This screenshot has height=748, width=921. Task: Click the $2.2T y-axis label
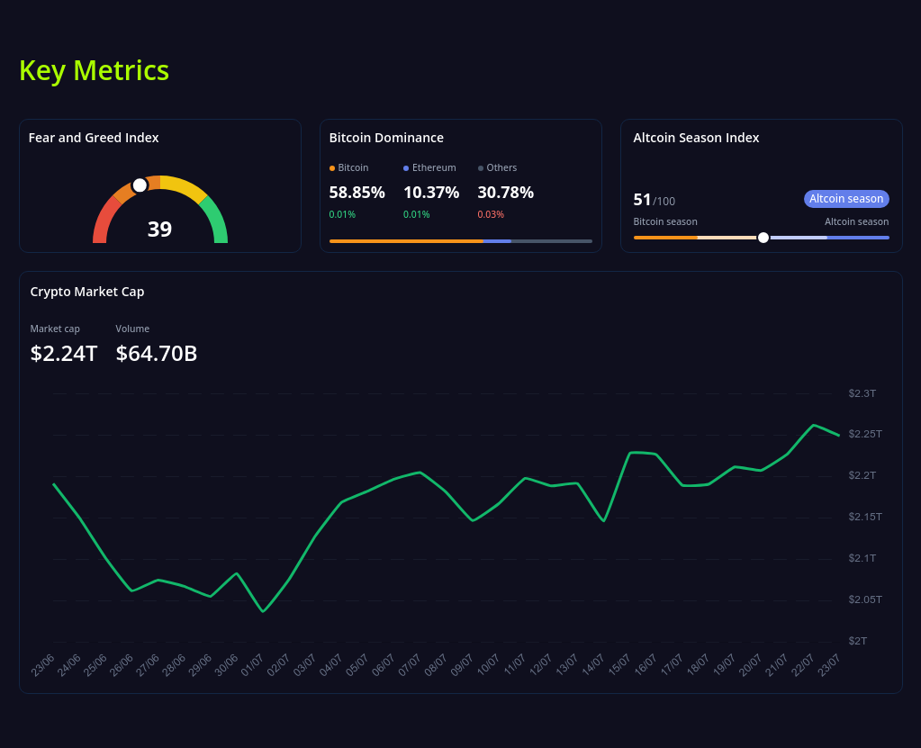(862, 475)
